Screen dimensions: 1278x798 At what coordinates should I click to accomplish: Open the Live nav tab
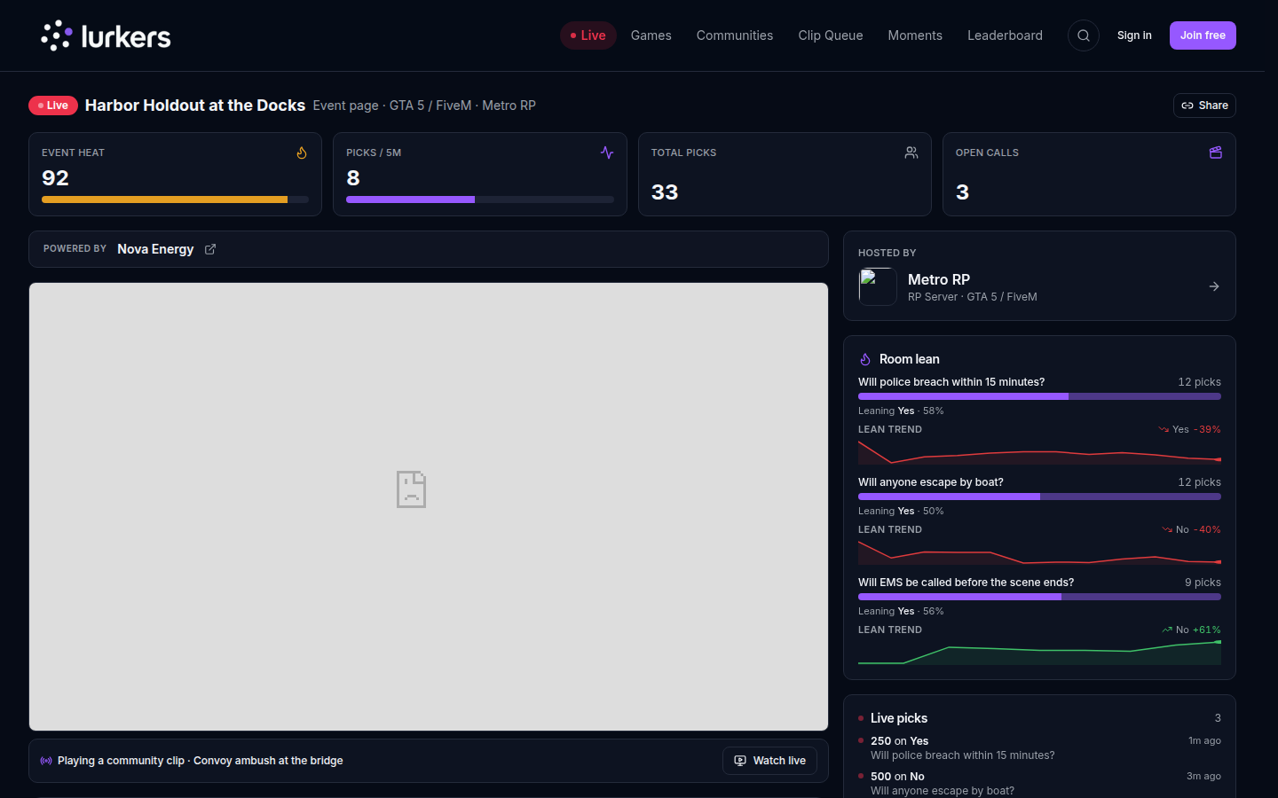(x=588, y=35)
